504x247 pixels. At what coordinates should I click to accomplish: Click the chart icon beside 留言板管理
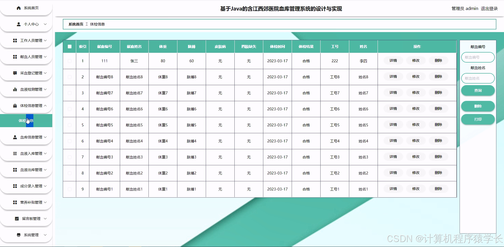point(17,219)
